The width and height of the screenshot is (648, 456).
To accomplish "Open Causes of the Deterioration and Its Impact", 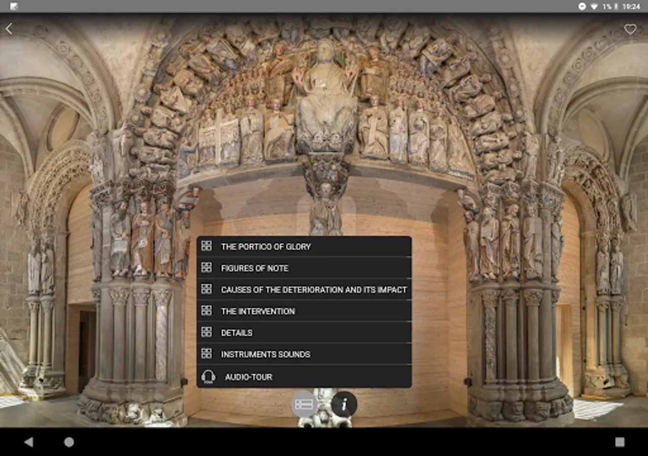I will tap(304, 289).
